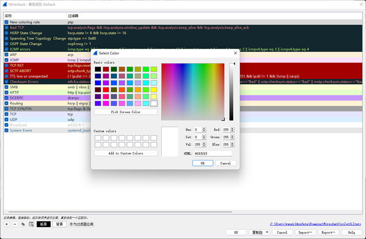The width and height of the screenshot is (366, 239).
Task: Click the horizontal scrollbar of rules list
Action: (x=120, y=212)
